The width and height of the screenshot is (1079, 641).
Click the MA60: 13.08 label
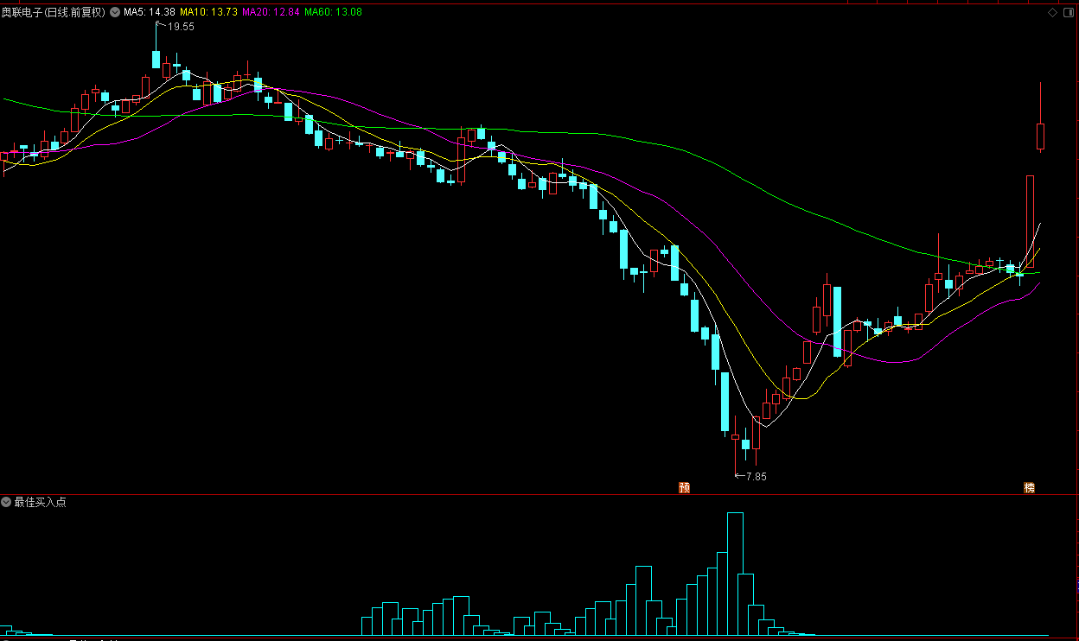pos(333,13)
